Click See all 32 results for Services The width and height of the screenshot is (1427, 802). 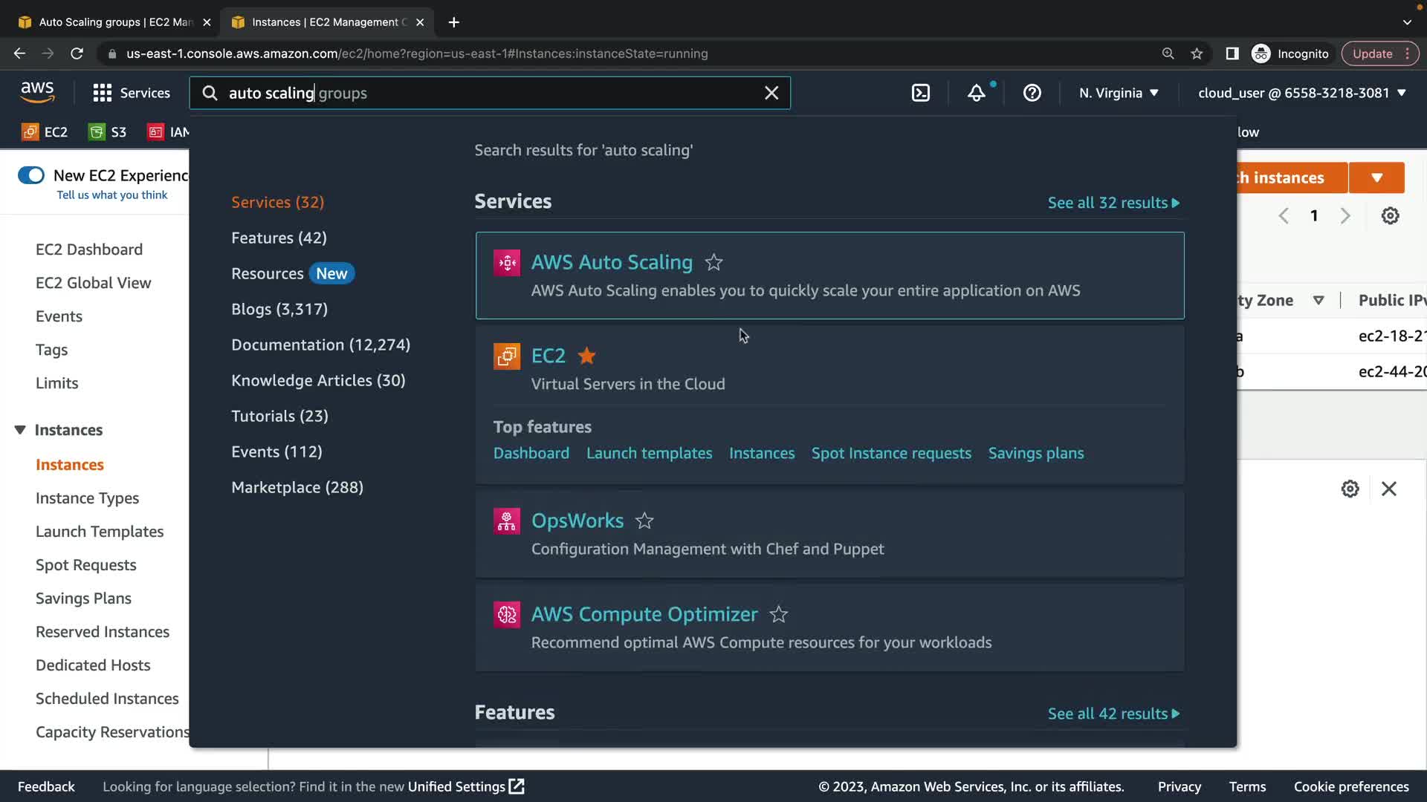click(x=1113, y=203)
